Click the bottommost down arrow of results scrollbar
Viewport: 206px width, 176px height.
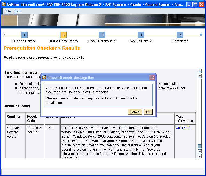pyautogui.click(x=200, y=156)
